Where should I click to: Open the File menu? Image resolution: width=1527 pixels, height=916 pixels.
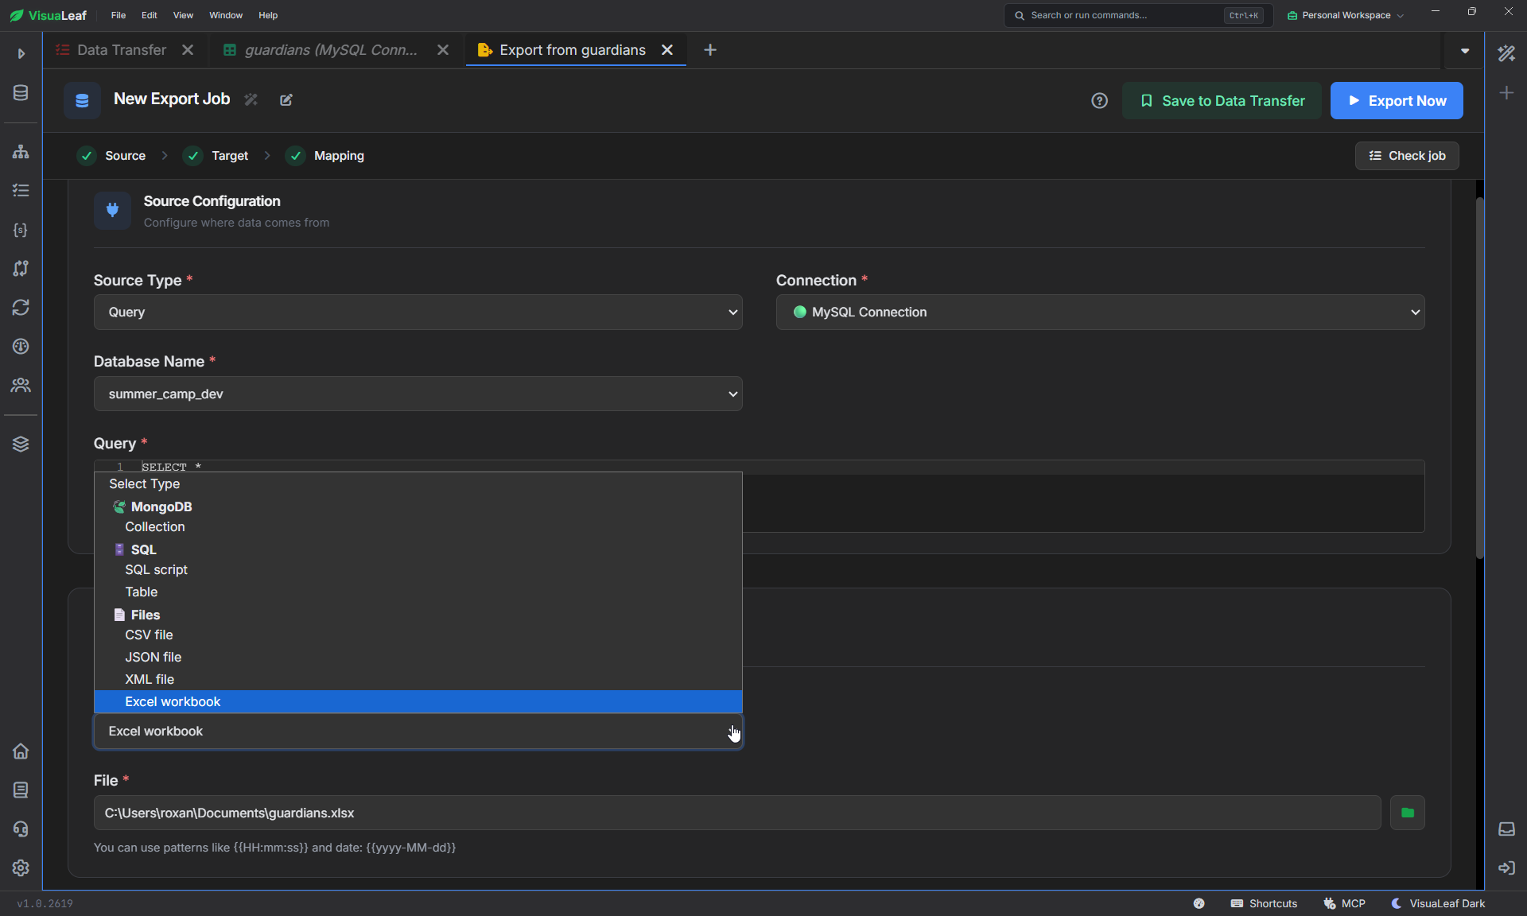(x=118, y=15)
